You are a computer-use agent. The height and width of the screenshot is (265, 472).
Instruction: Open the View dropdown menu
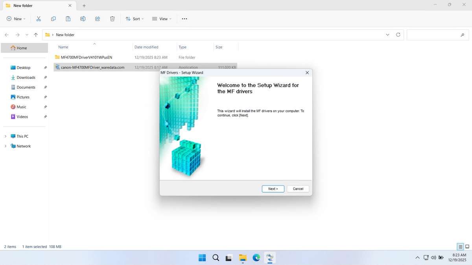tap(162, 19)
